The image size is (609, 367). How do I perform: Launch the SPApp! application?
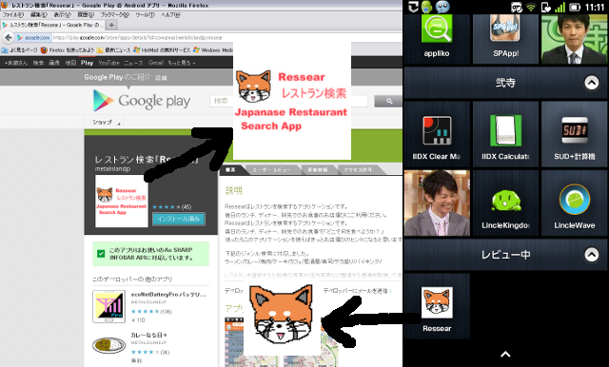pyautogui.click(x=505, y=39)
